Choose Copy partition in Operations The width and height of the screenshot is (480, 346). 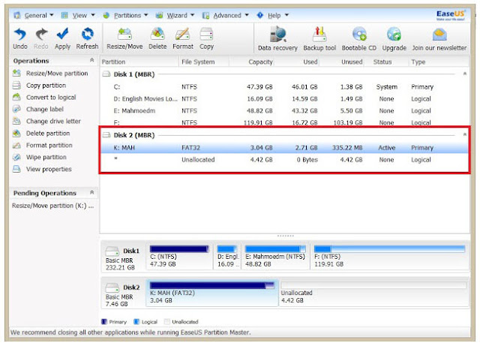(46, 86)
